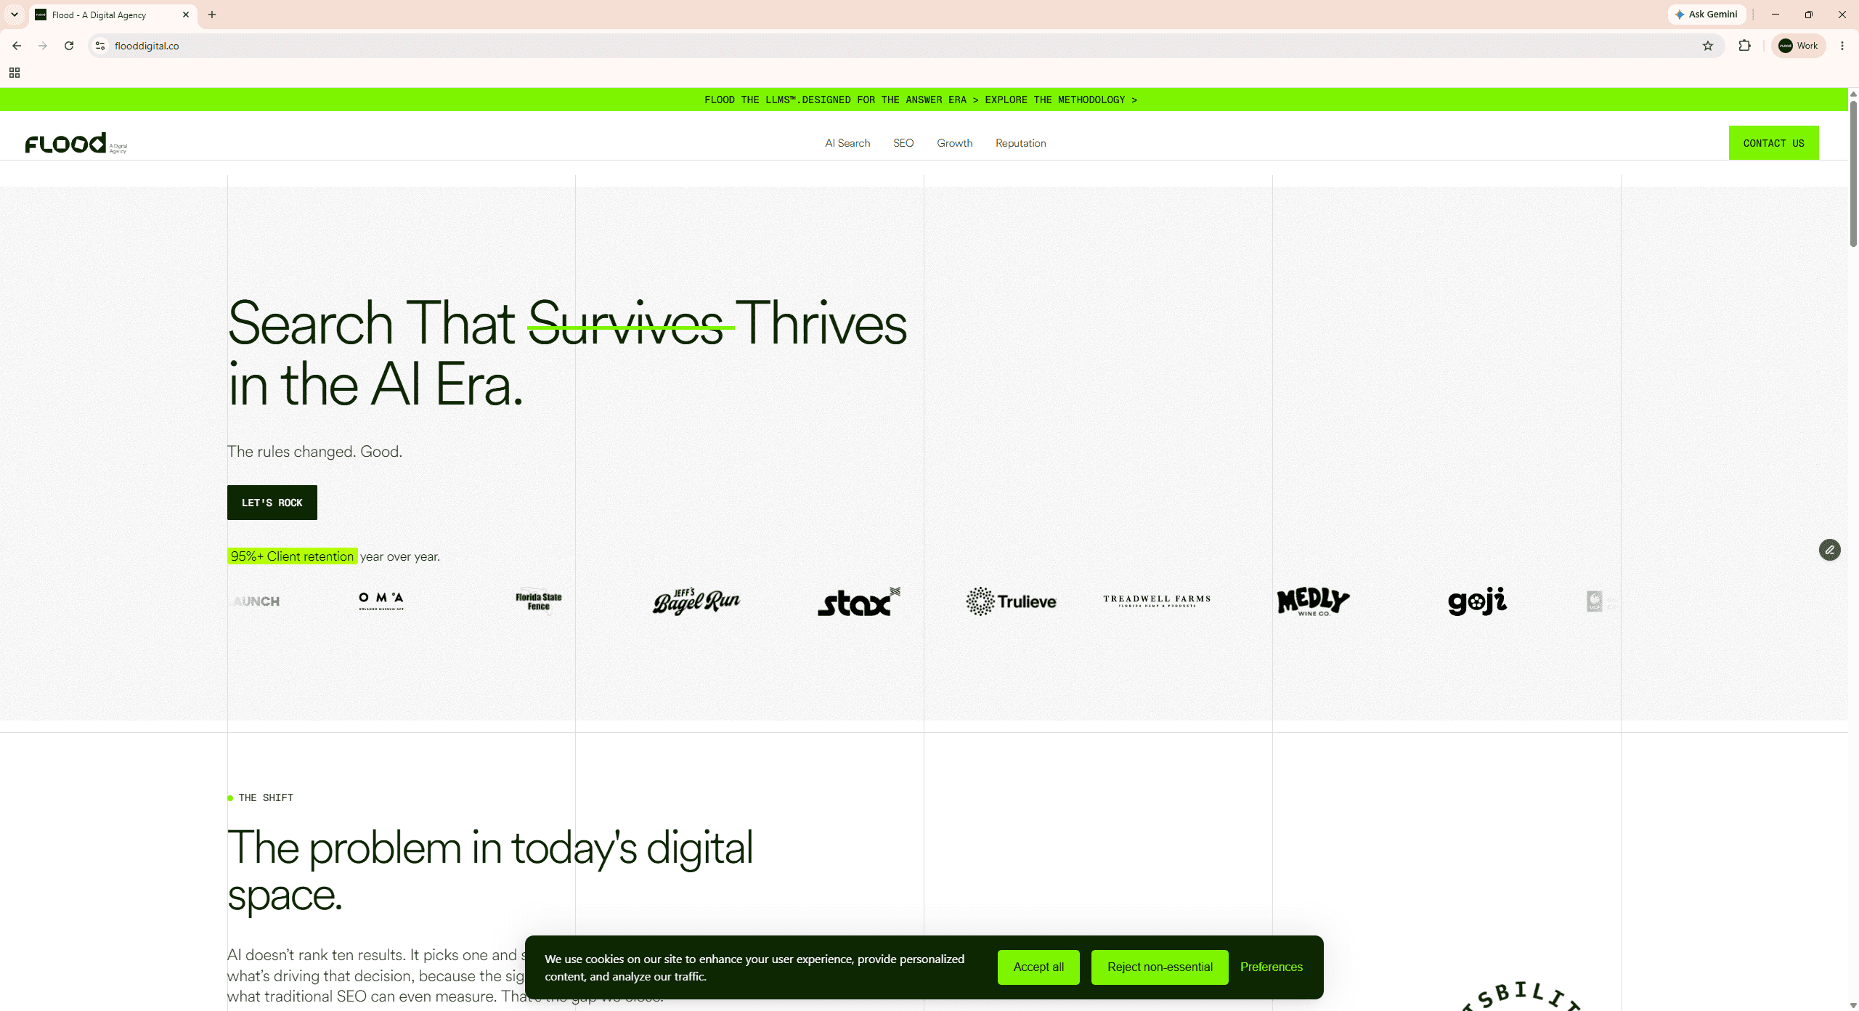The height and width of the screenshot is (1011, 1859).
Task: Click the goji logo
Action: [x=1477, y=601]
